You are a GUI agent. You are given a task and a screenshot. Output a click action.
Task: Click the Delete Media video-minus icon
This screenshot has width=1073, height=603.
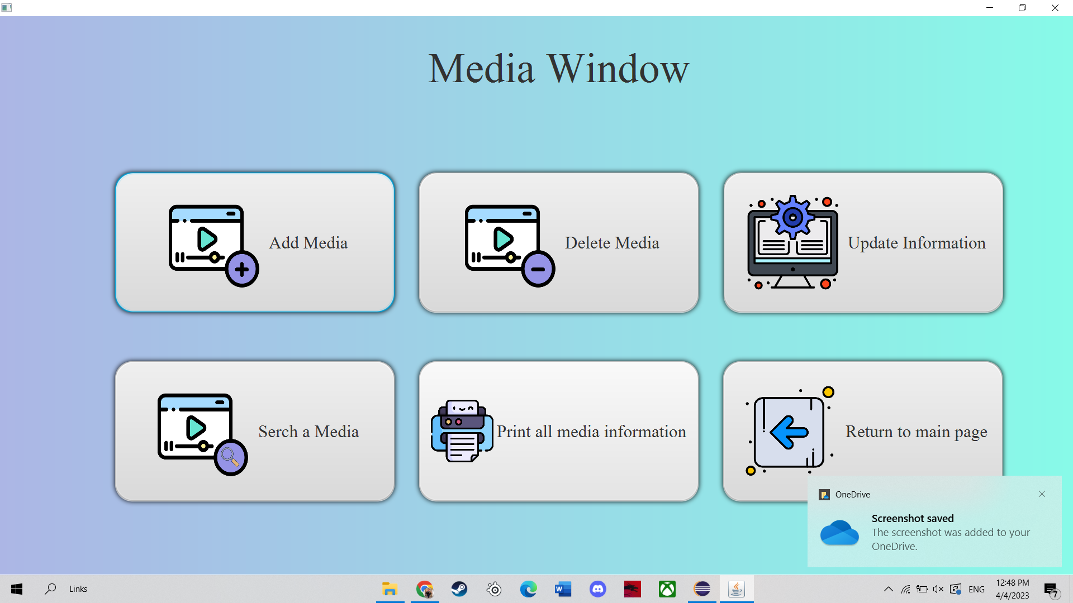tap(510, 245)
